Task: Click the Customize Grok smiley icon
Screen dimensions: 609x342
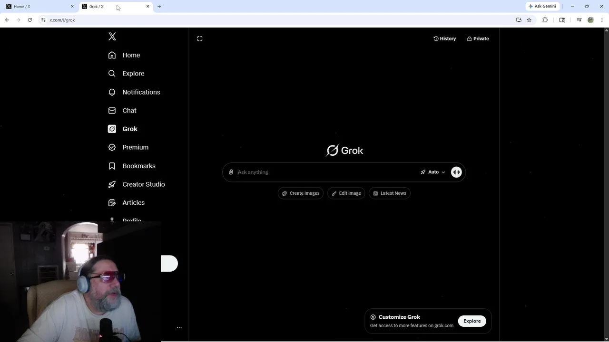Action: coord(373,317)
